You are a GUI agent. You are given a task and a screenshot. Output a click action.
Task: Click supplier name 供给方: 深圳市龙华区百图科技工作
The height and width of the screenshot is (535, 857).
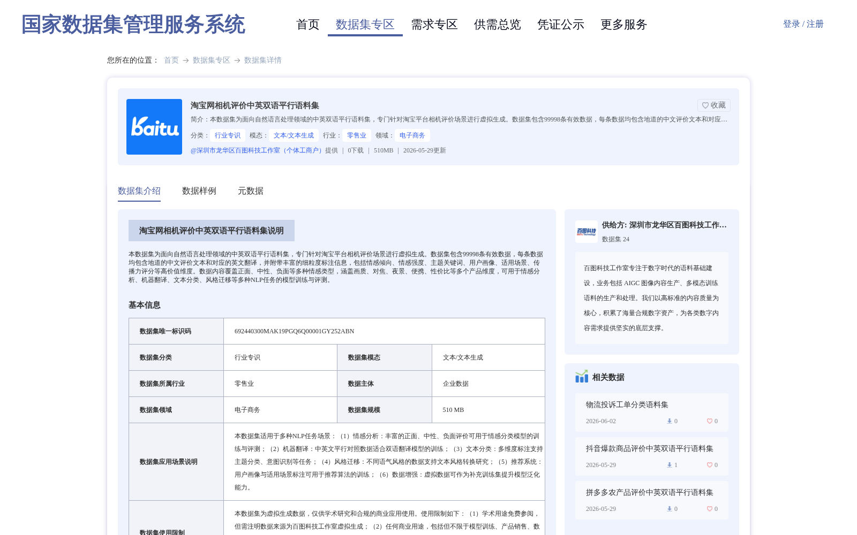pyautogui.click(x=664, y=225)
